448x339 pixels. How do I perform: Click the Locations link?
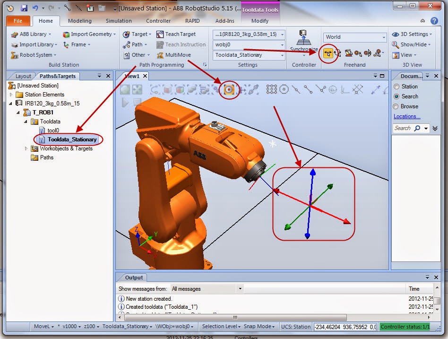[x=406, y=116]
